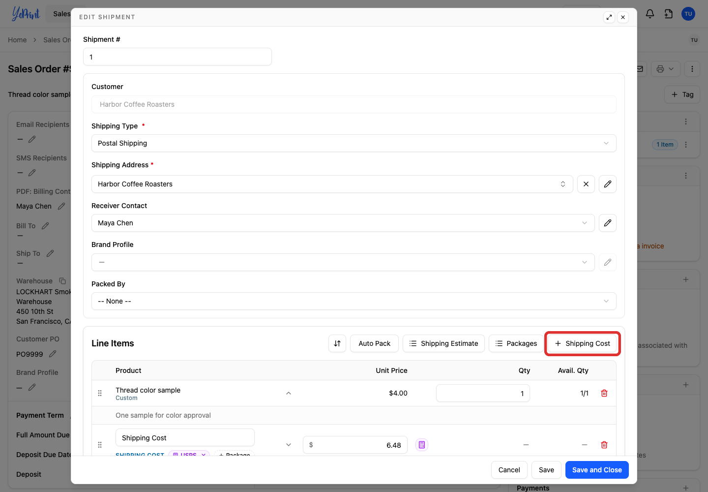The height and width of the screenshot is (492, 708).
Task: Open the shipping cost calculator icon
Action: click(x=422, y=445)
